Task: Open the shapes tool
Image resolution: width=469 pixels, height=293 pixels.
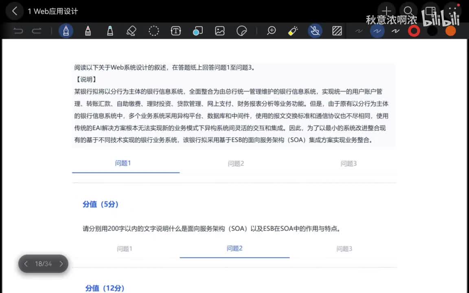Action: coord(198,31)
